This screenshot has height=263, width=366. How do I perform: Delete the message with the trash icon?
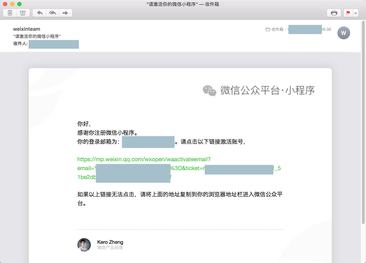pyautogui.click(x=10, y=13)
